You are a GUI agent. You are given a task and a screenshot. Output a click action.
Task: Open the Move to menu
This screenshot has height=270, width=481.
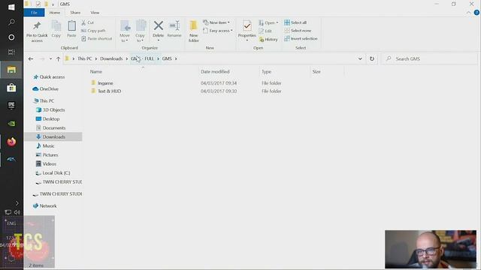point(125,31)
